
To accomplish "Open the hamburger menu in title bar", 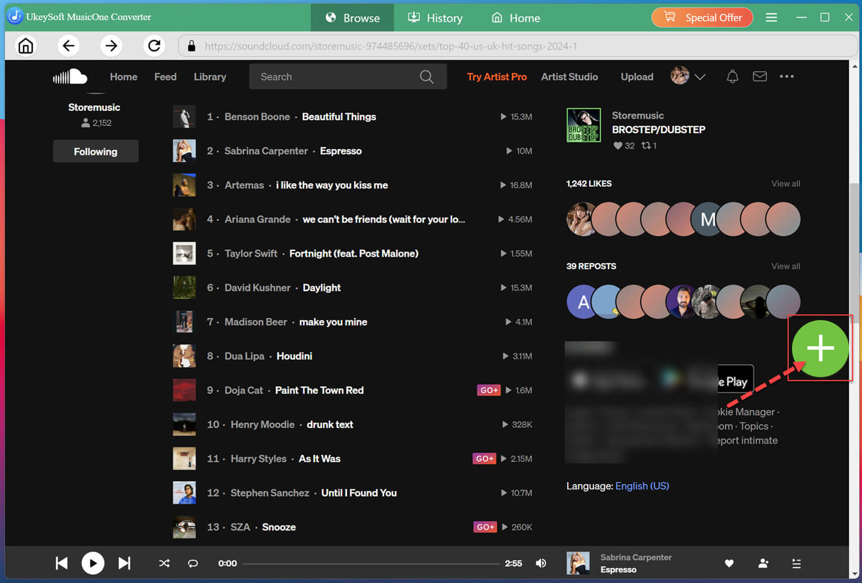I will click(x=771, y=17).
